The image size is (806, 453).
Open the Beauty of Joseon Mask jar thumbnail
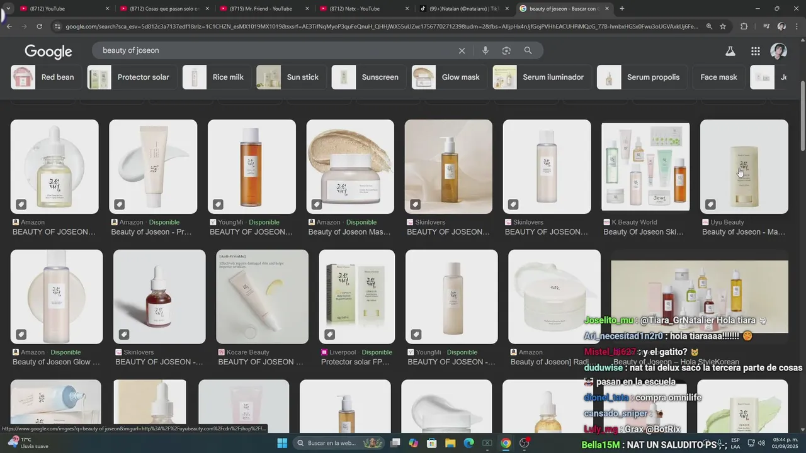(x=350, y=167)
